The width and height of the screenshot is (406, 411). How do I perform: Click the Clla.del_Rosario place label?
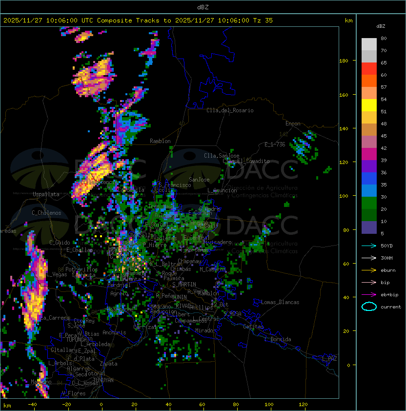click(230, 110)
